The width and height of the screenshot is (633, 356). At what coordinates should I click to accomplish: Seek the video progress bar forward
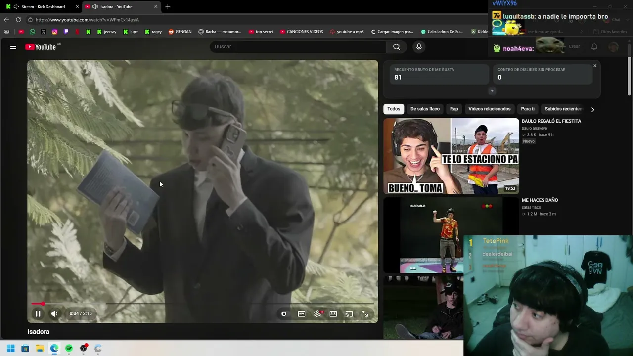(x=203, y=304)
